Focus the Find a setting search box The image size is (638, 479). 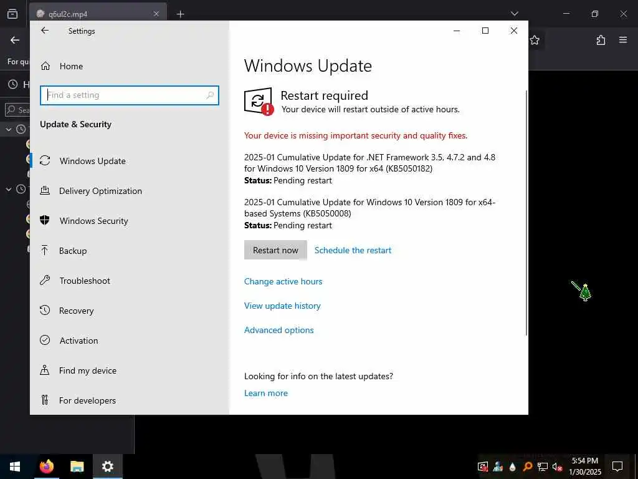(130, 95)
